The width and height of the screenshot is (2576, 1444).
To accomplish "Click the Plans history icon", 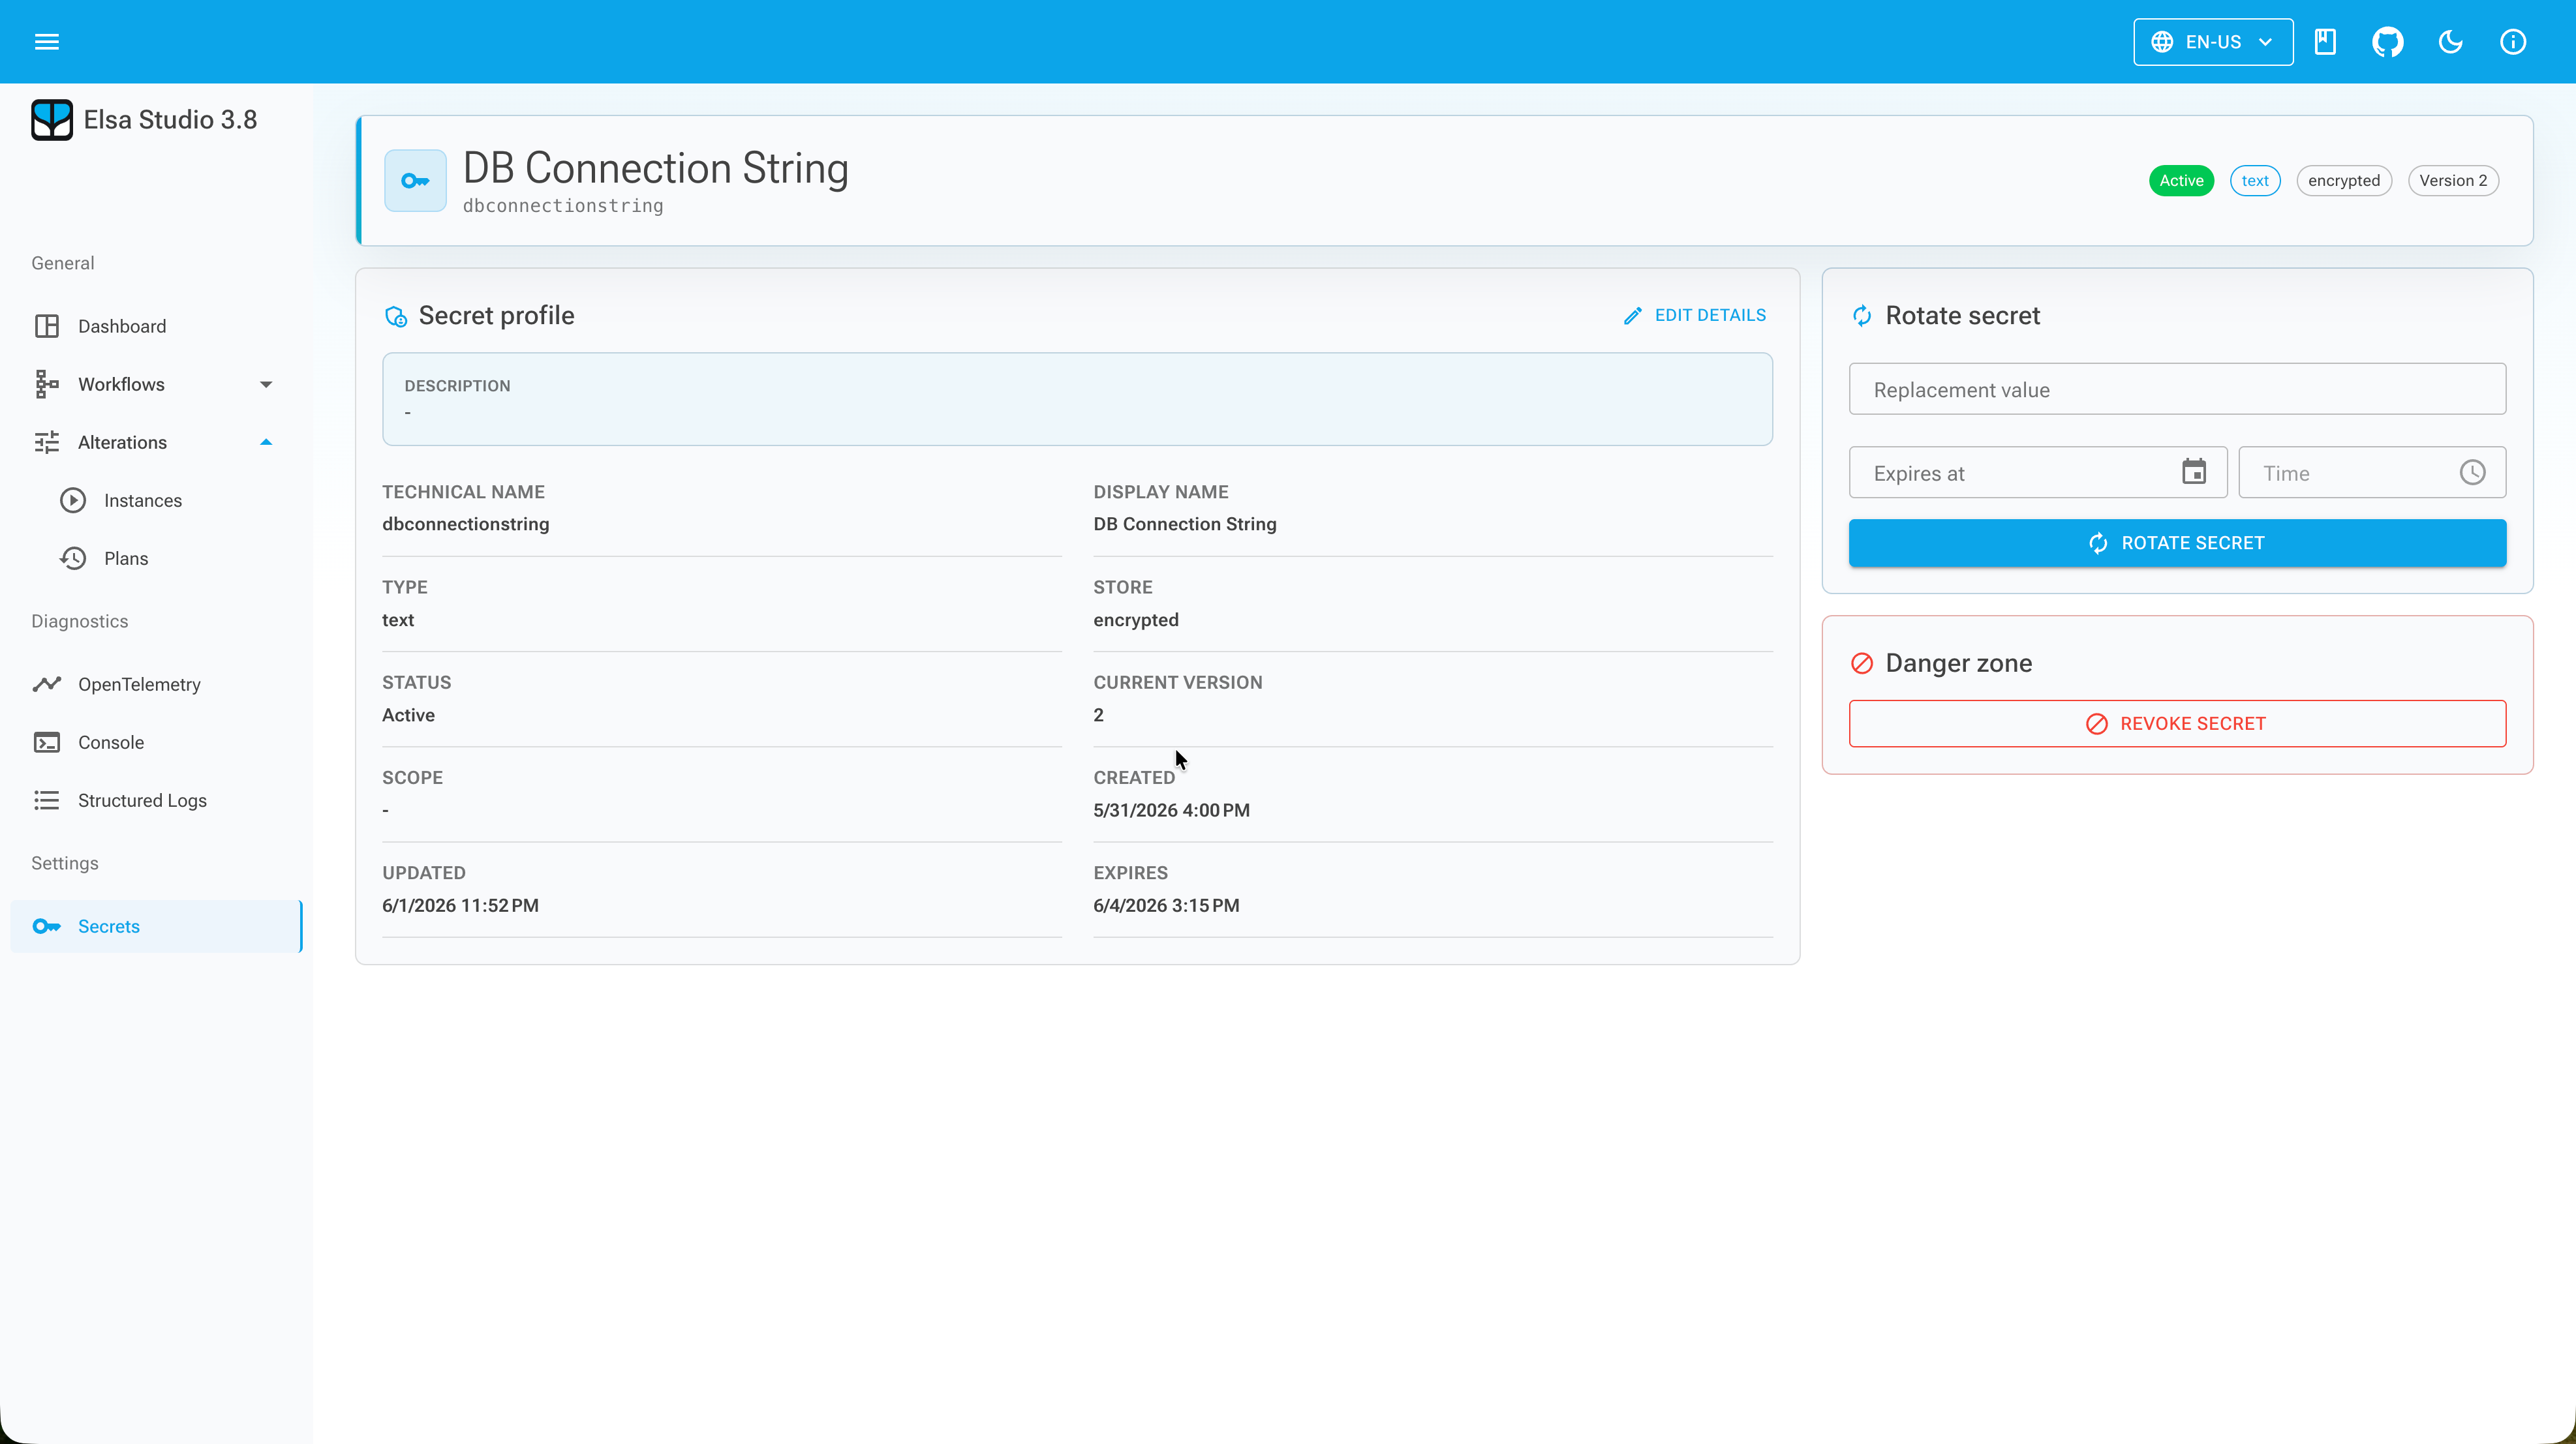I will (73, 558).
